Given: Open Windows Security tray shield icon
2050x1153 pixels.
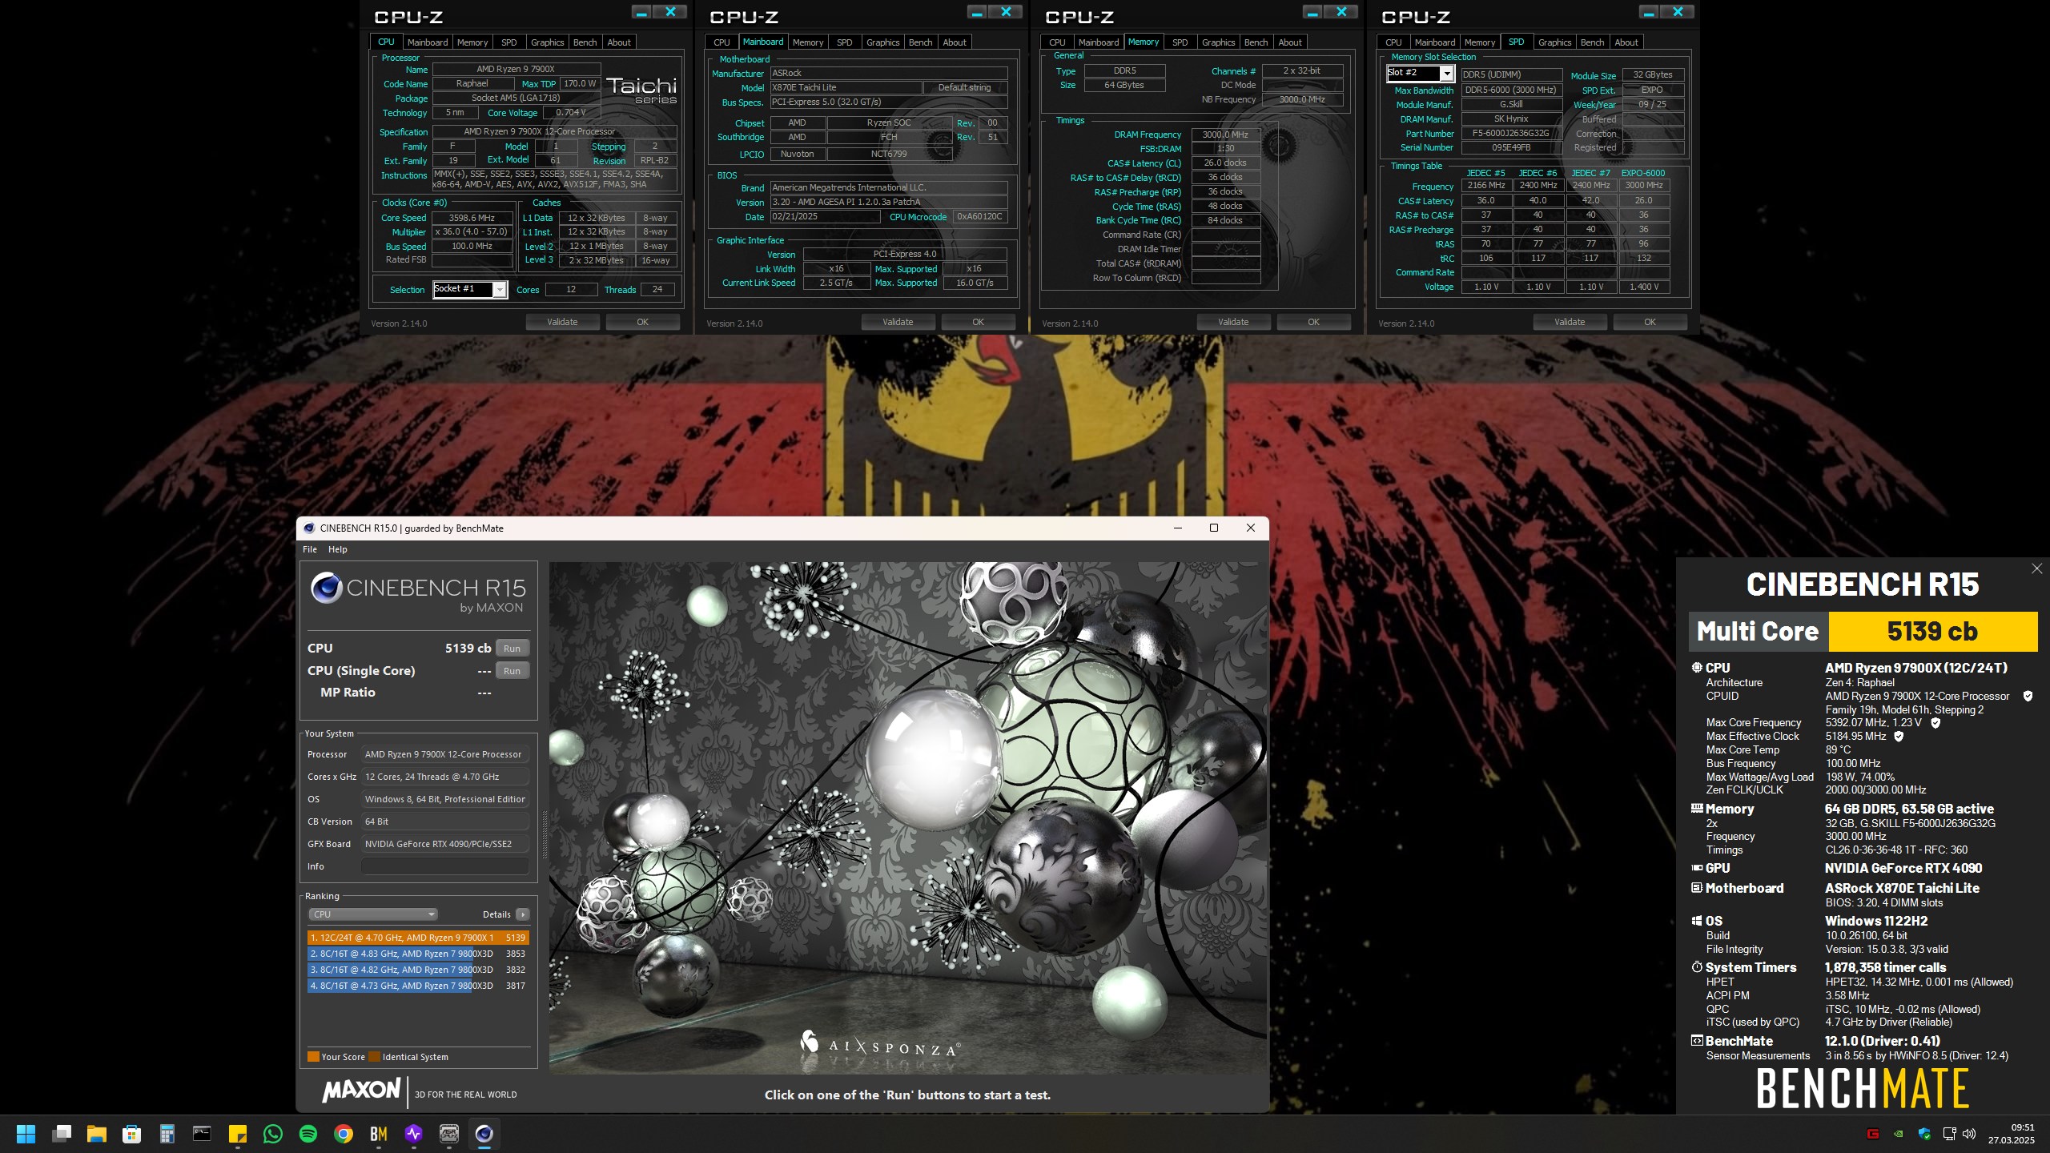Looking at the screenshot, I should coord(1924,1134).
